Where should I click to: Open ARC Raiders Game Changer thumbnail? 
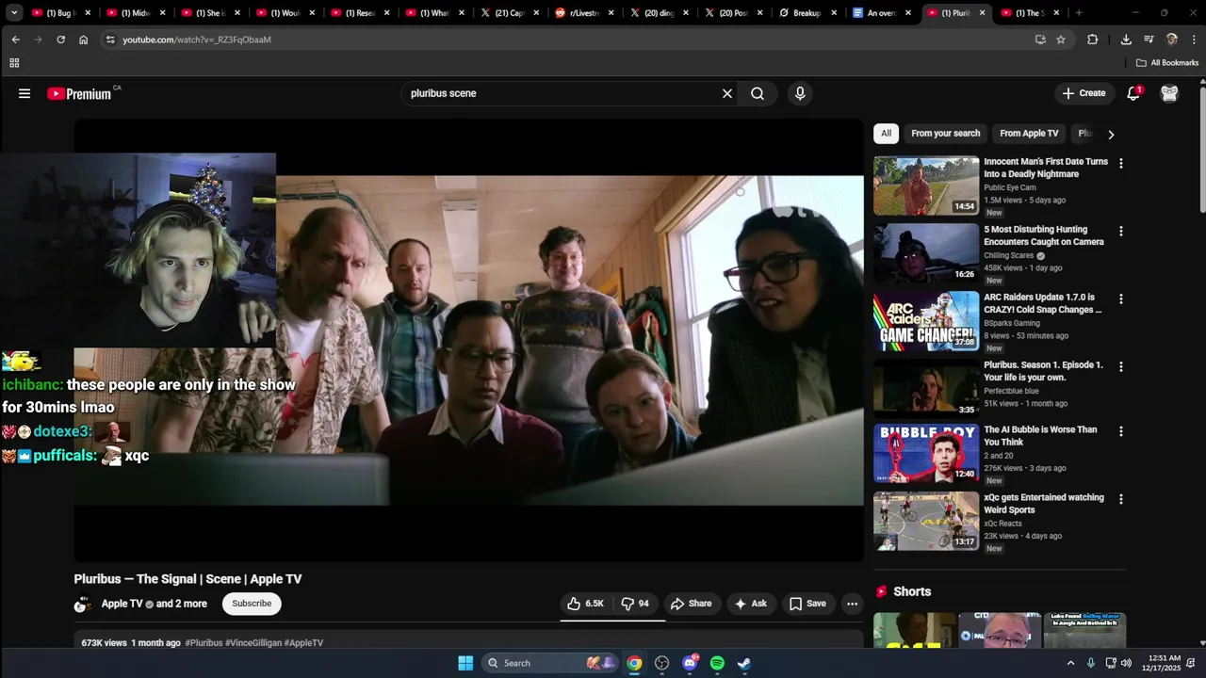coord(926,321)
